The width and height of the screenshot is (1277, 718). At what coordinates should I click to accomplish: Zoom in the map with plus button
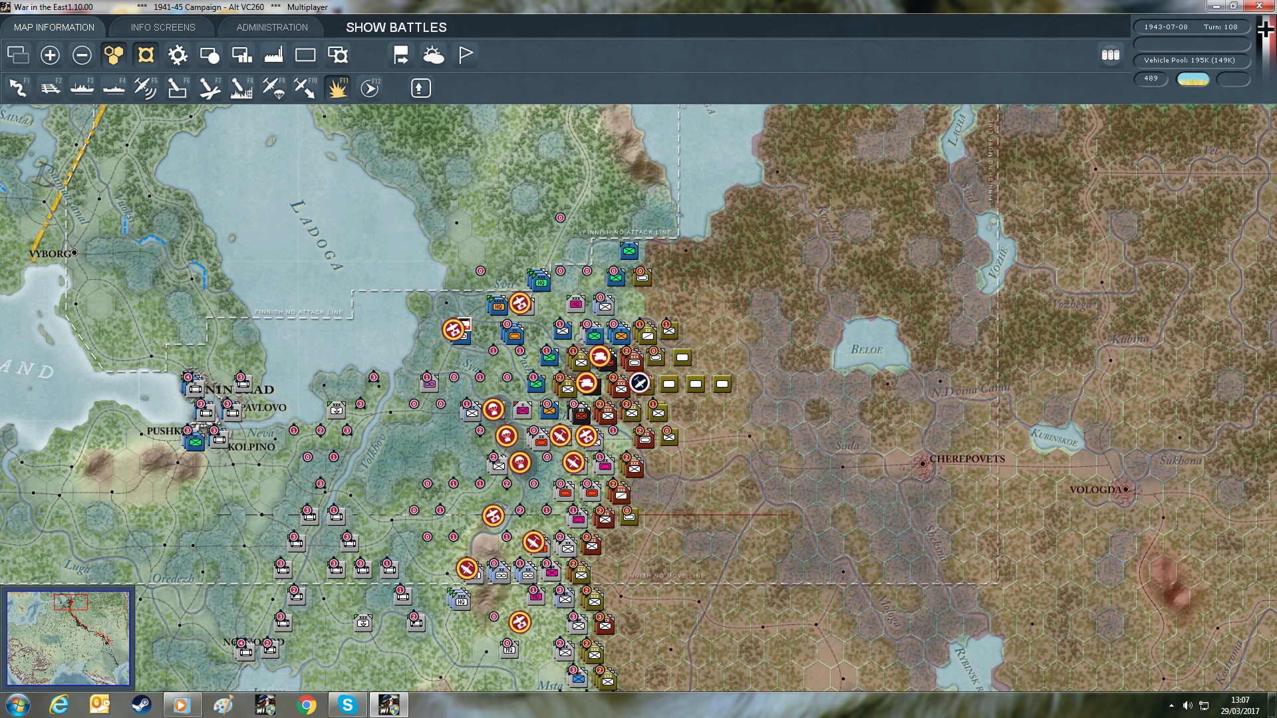click(x=50, y=55)
